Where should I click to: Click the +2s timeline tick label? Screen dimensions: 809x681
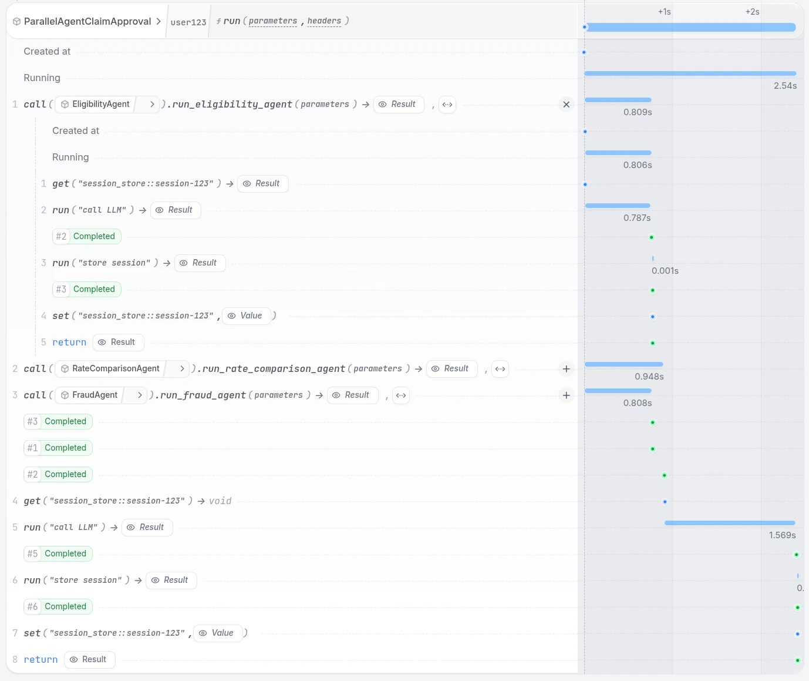coord(753,12)
